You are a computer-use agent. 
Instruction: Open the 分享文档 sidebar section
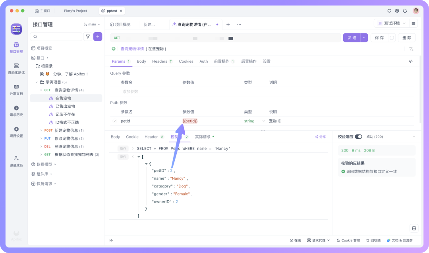[x=16, y=90]
